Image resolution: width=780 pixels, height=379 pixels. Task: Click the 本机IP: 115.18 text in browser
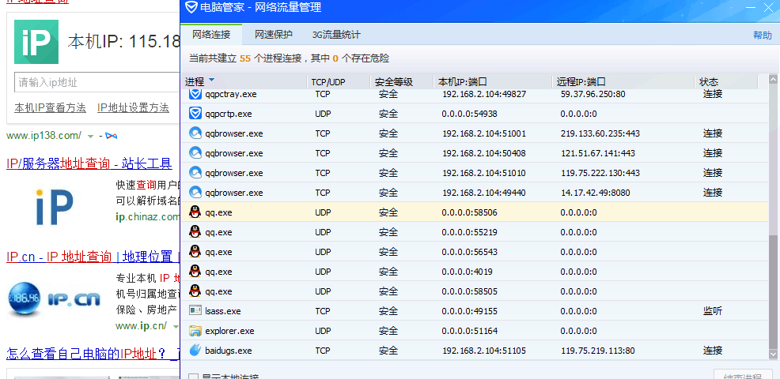click(123, 42)
